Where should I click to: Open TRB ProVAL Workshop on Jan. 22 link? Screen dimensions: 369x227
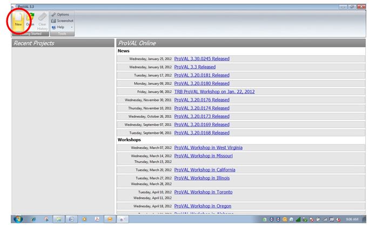[214, 92]
